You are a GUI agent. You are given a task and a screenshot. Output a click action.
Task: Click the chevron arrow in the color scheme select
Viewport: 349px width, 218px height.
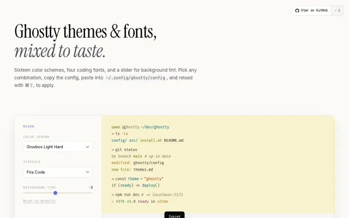click(87, 147)
